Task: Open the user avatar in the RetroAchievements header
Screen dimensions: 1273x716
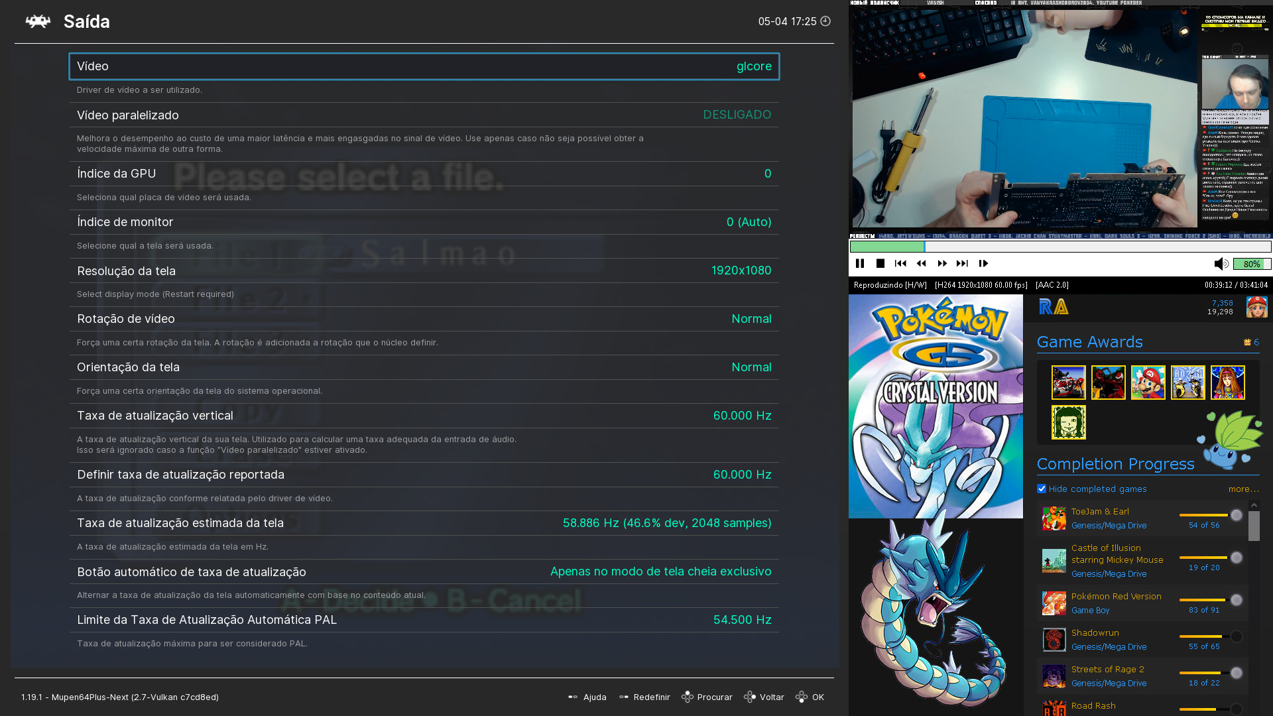Action: (x=1256, y=307)
